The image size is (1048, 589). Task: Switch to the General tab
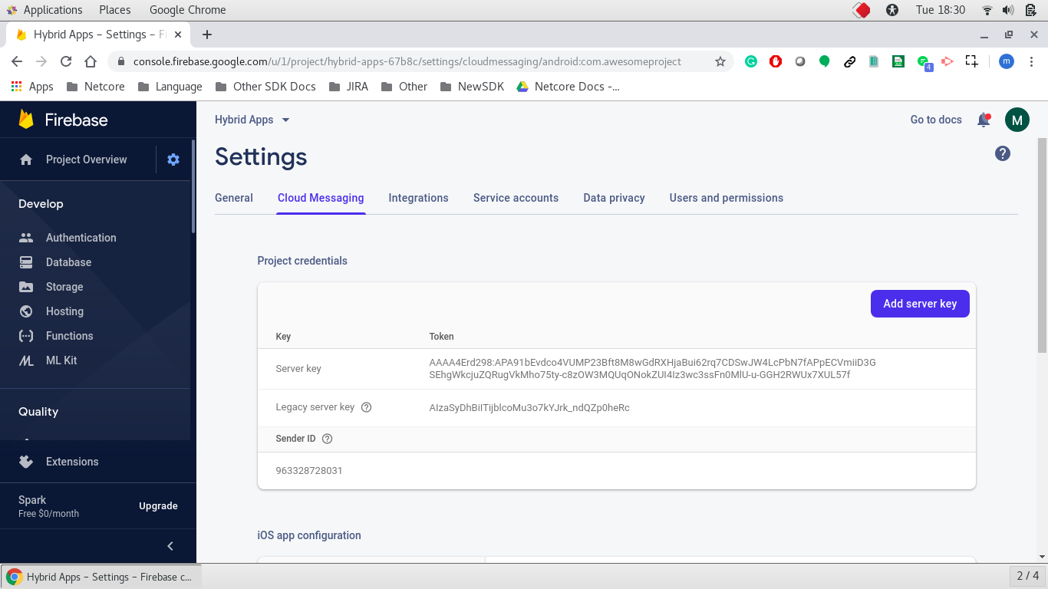click(x=234, y=198)
